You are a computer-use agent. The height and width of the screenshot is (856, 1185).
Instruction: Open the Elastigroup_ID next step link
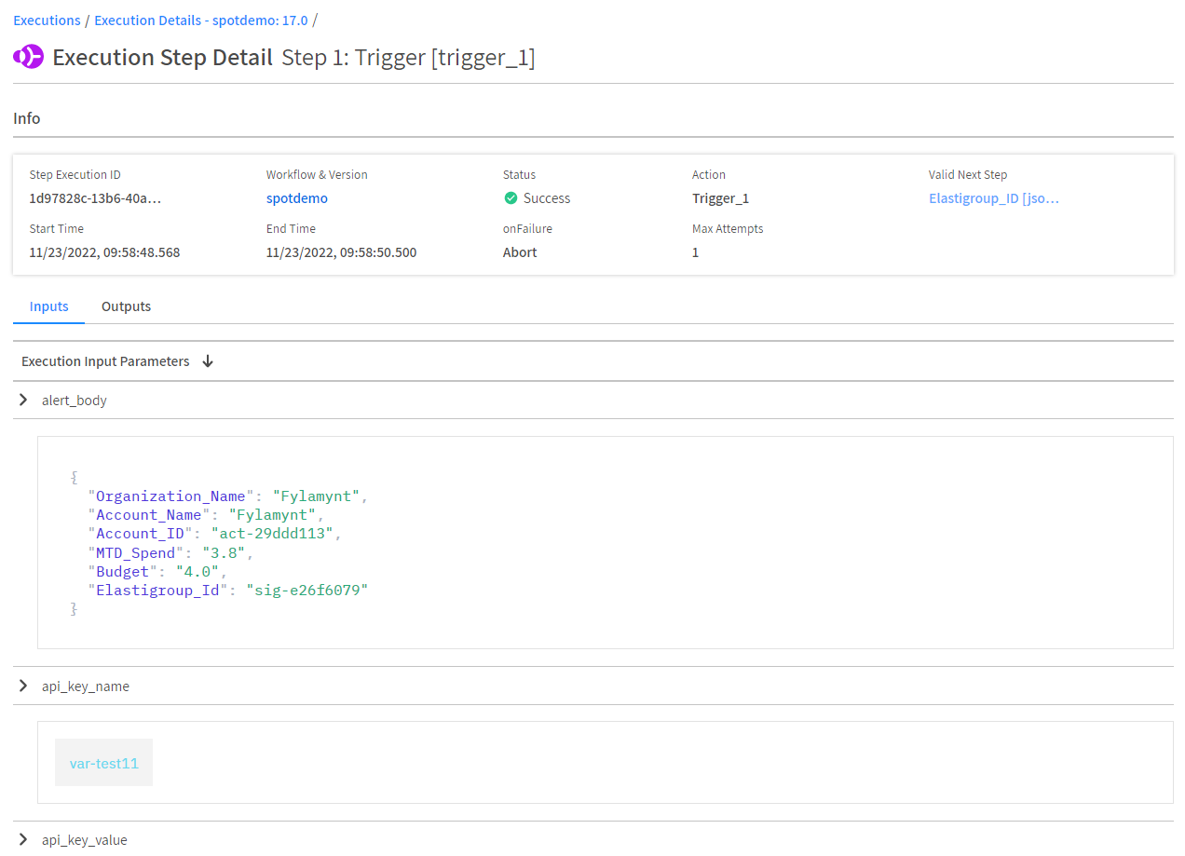tap(993, 198)
